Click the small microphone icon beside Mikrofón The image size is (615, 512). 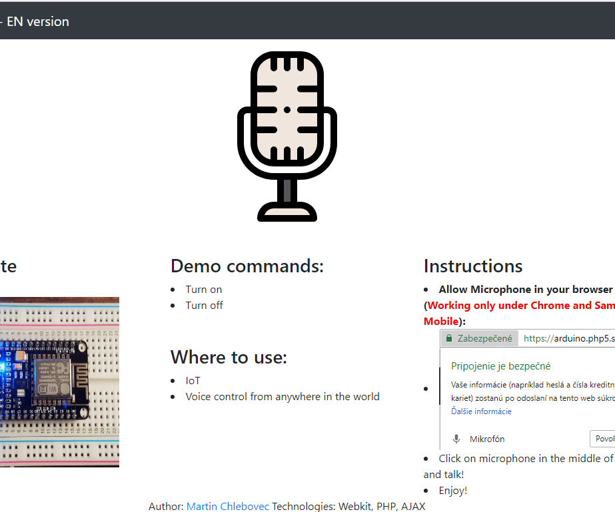coord(456,439)
